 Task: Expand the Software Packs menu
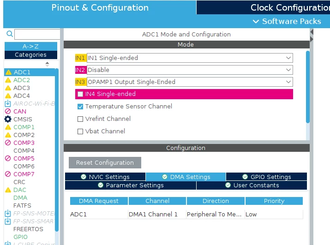point(287,21)
